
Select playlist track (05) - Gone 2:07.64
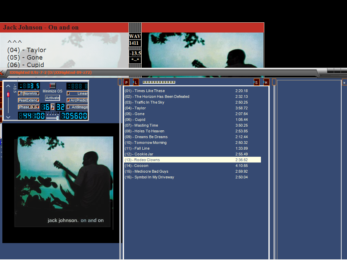pos(192,114)
